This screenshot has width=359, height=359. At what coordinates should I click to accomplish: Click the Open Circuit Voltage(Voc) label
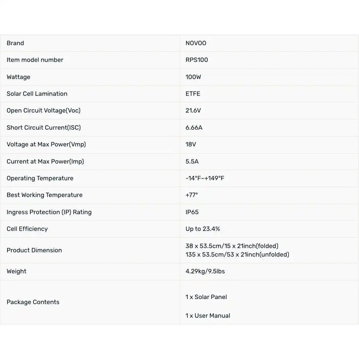coord(44,111)
